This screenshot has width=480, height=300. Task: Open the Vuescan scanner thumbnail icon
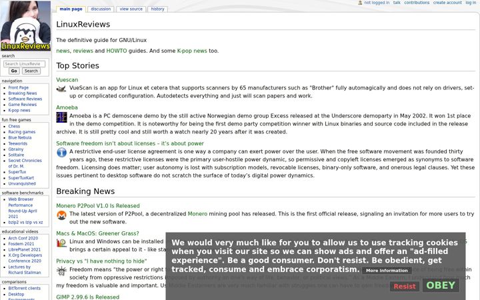61,89
